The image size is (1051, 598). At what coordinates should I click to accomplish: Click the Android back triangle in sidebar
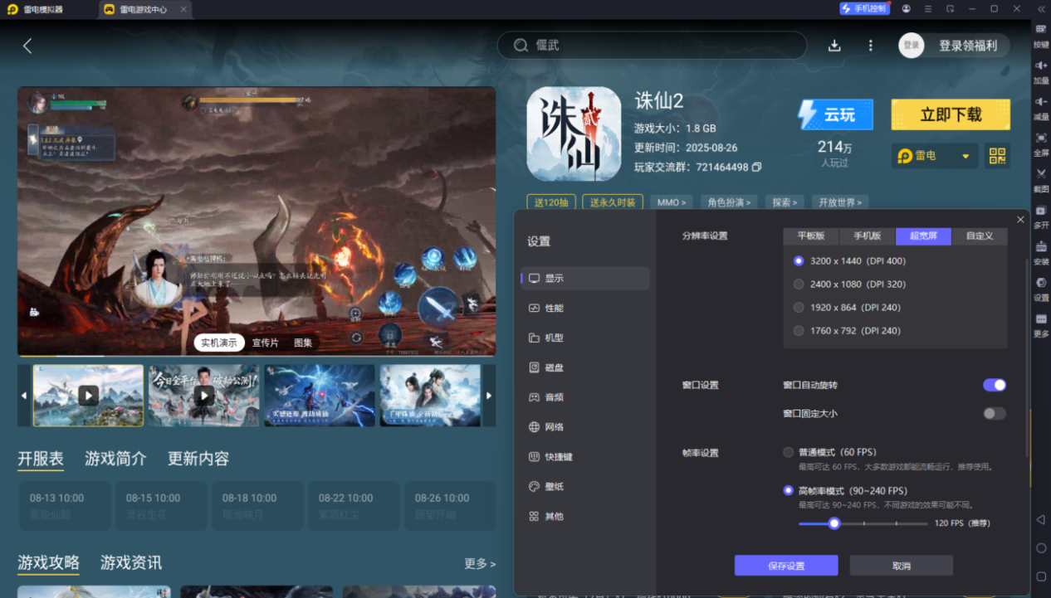1041,520
